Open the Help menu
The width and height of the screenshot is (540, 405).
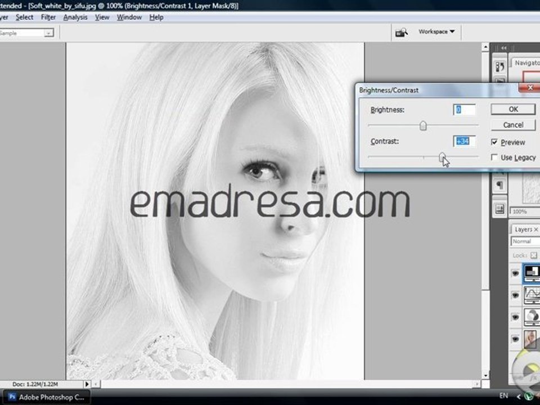[x=156, y=17]
